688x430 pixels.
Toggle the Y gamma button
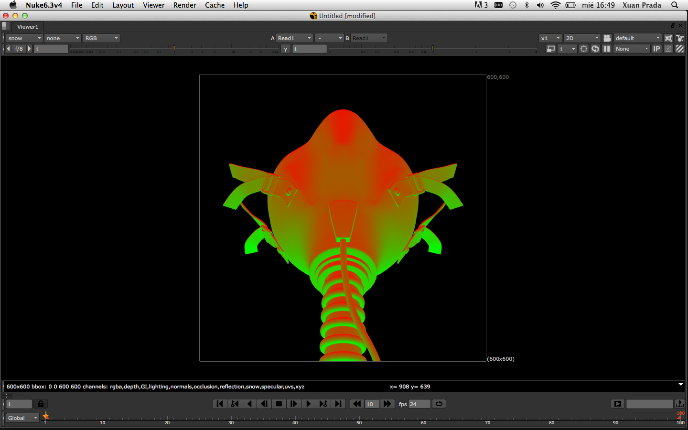[x=286, y=49]
